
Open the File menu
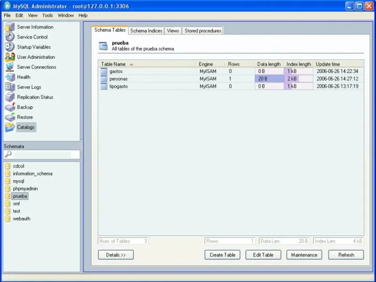point(7,16)
